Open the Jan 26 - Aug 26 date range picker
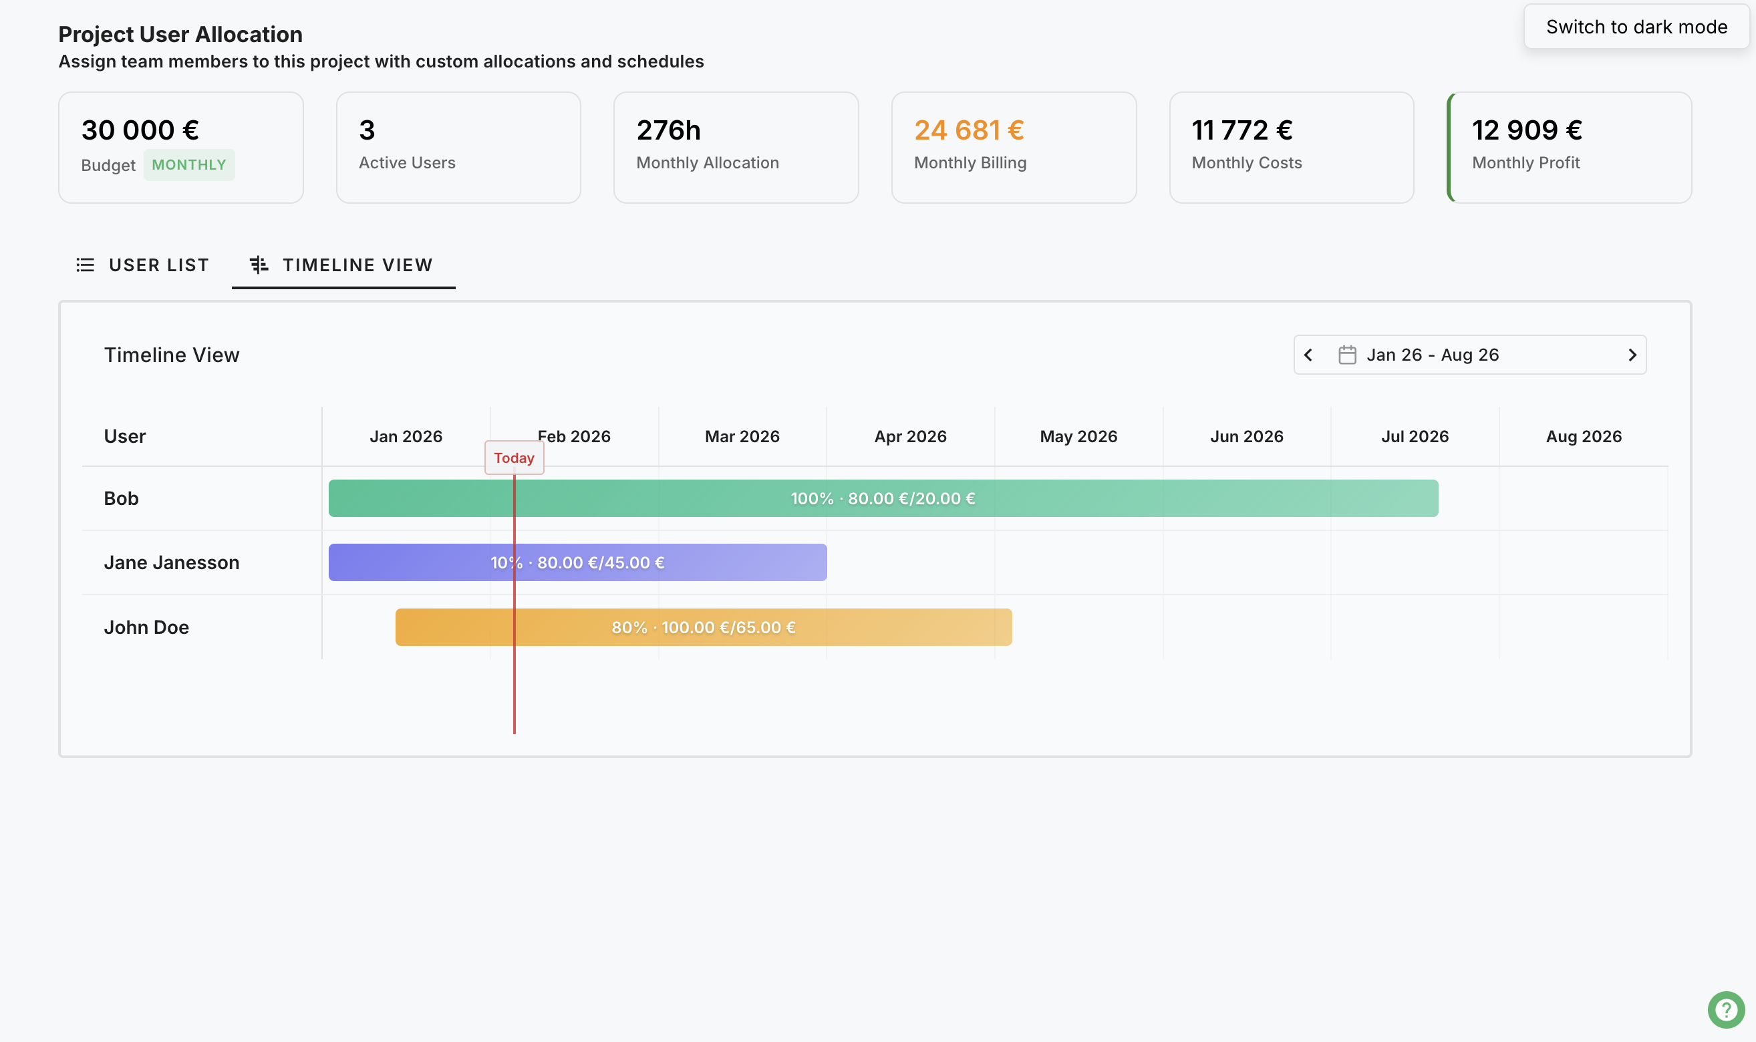 pyautogui.click(x=1433, y=355)
